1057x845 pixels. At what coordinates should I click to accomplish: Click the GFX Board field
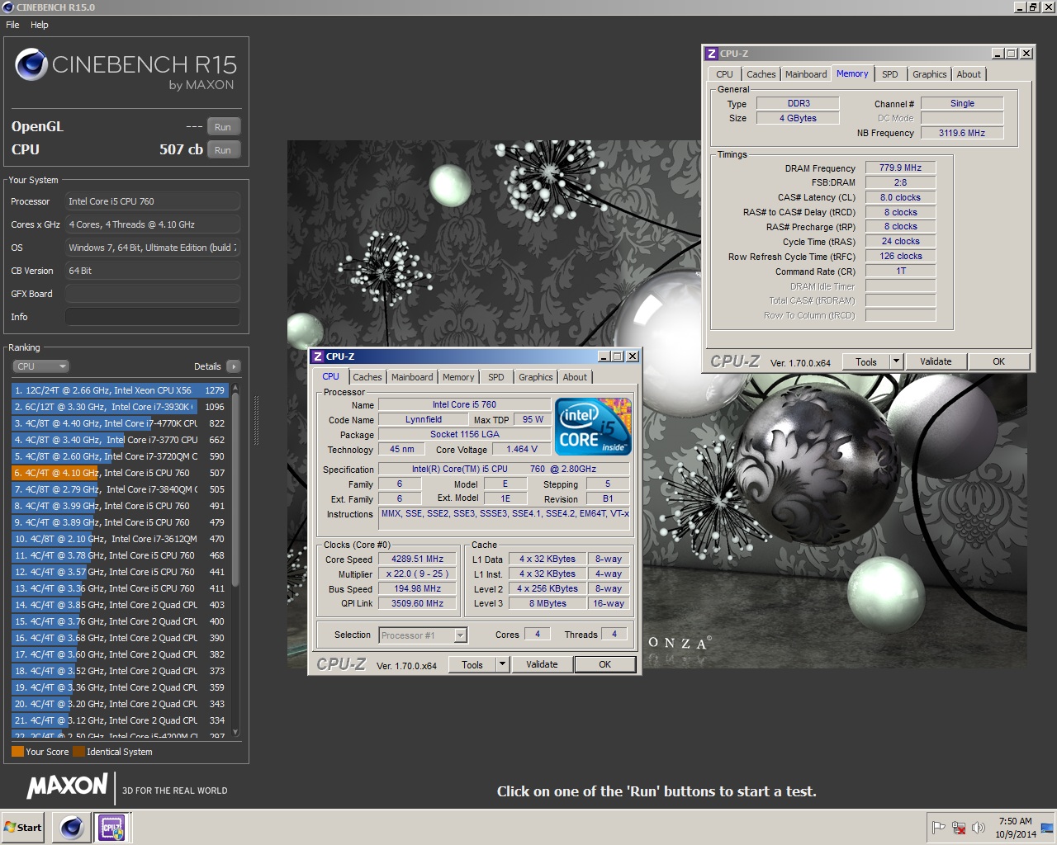click(153, 294)
